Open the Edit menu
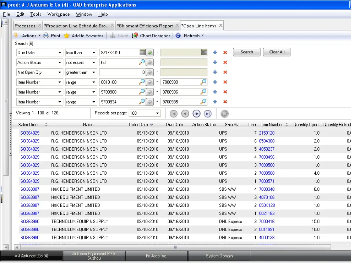 pos(20,14)
